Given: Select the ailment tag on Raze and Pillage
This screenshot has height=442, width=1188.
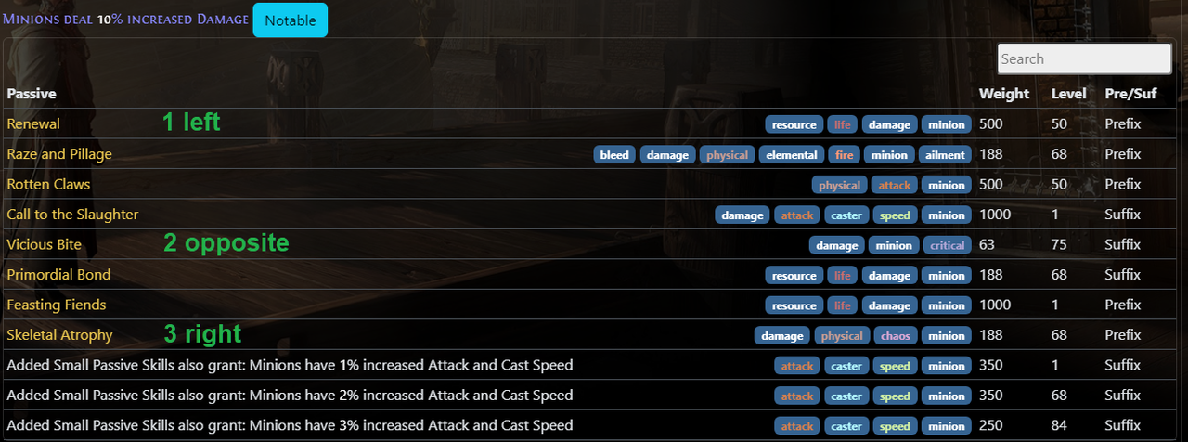Looking at the screenshot, I should pyautogui.click(x=947, y=155).
